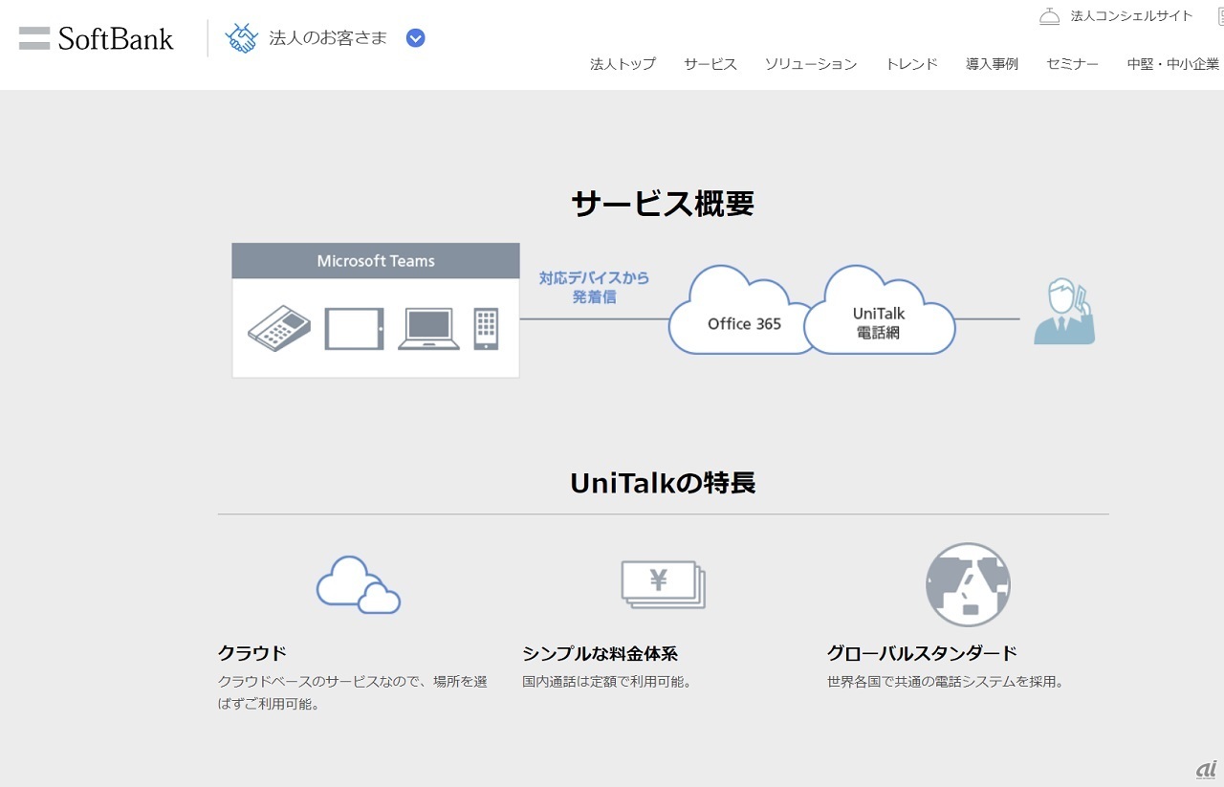Click the UniTalk 電話網 cloud
This screenshot has height=787, width=1224.
coord(879,316)
